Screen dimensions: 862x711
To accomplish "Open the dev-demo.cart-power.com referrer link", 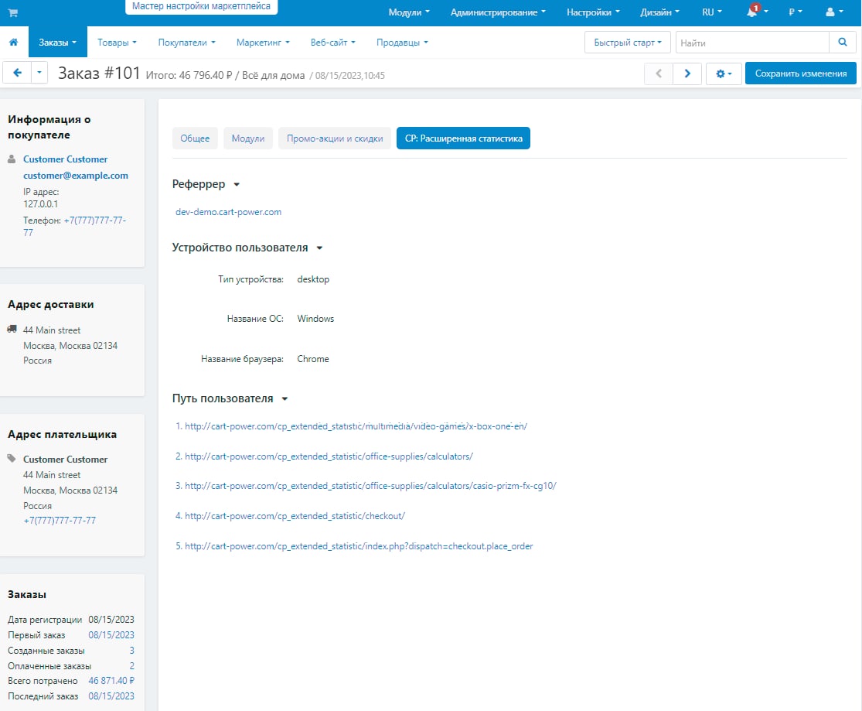I will 229,212.
